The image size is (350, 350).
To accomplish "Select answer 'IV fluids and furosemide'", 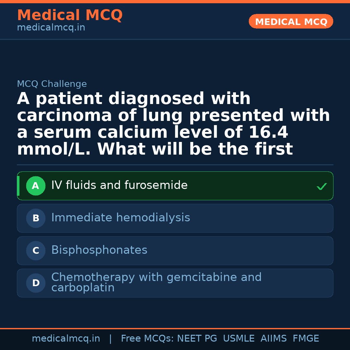I will coord(119,185).
